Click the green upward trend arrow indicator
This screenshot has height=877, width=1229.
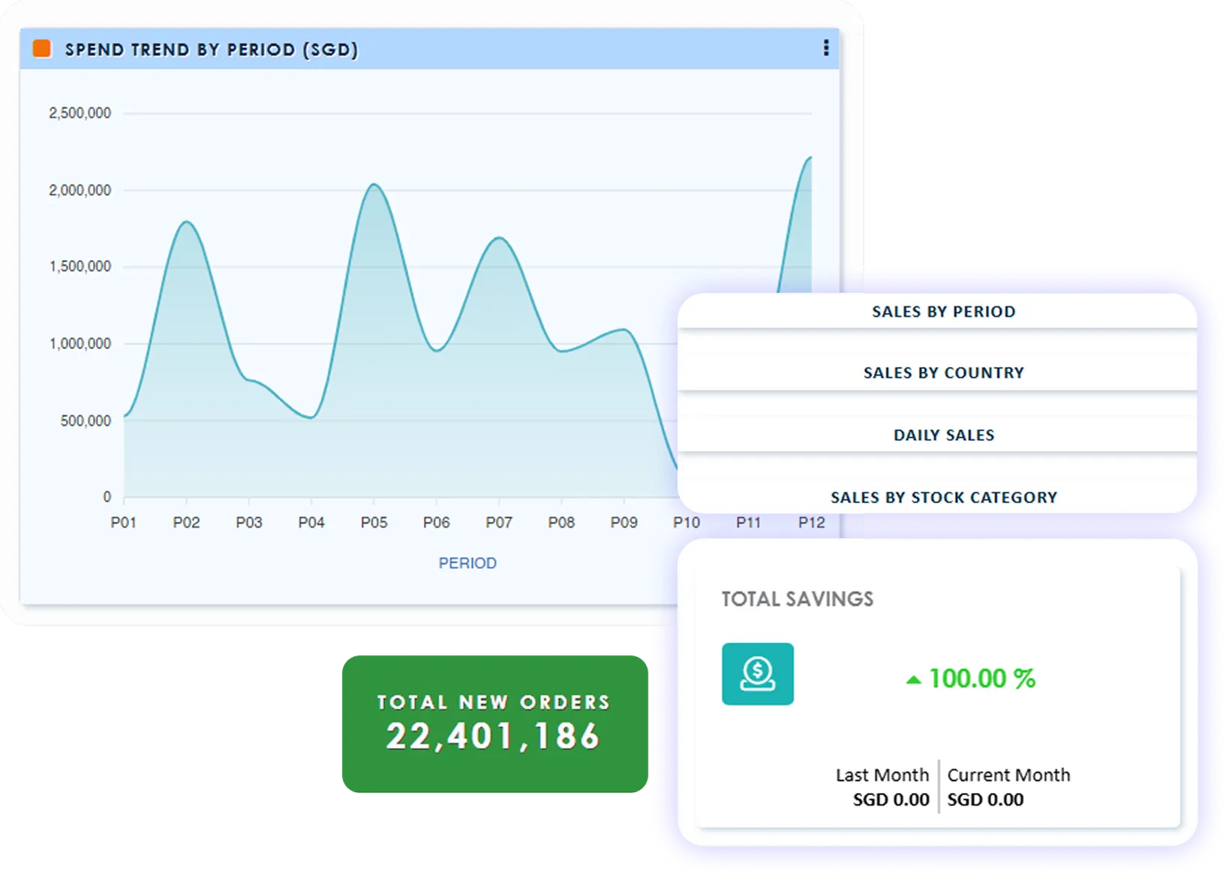[914, 679]
